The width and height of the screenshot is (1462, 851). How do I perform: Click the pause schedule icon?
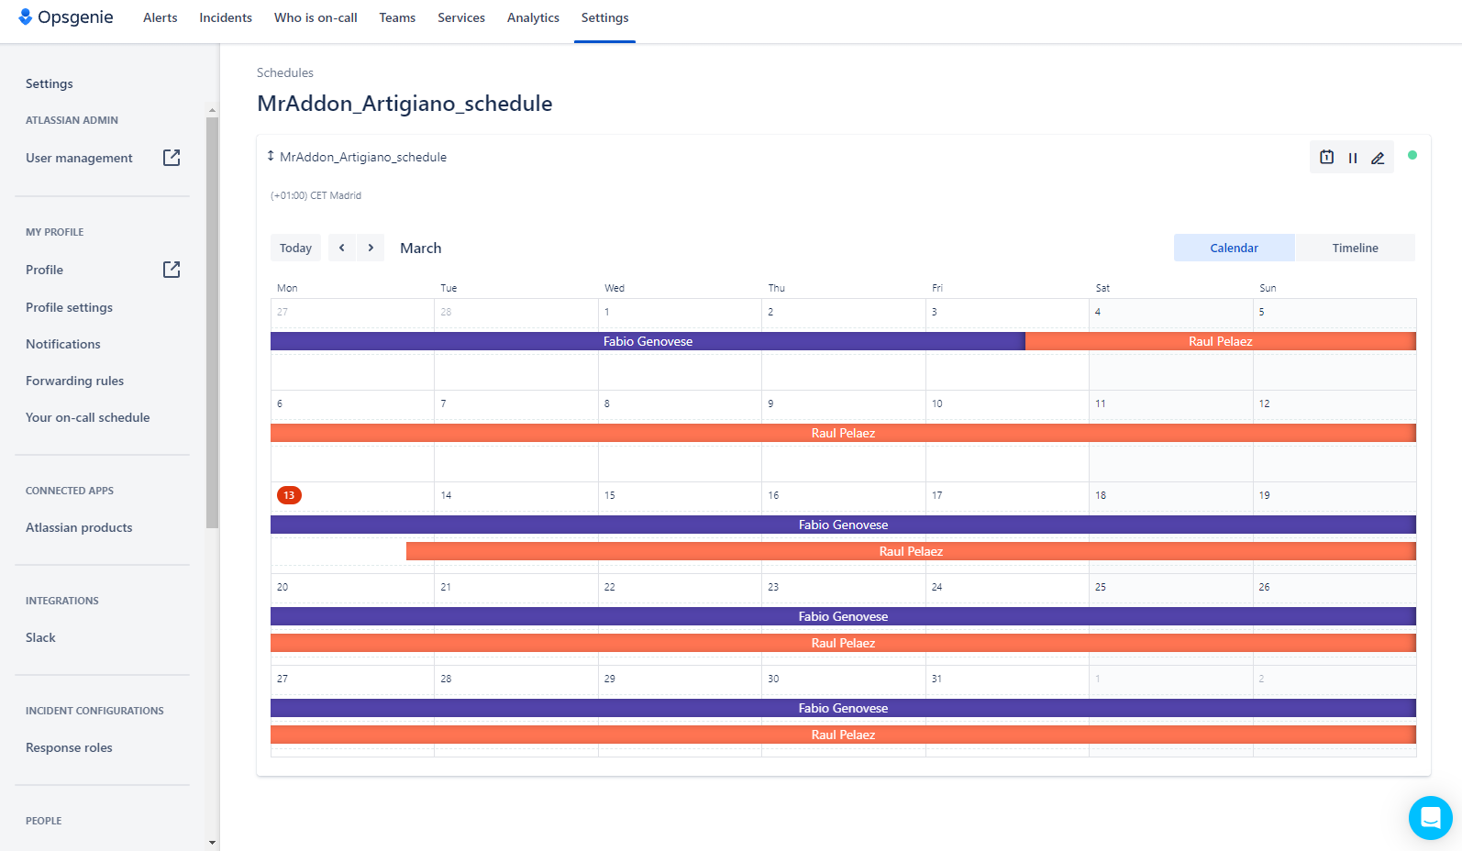point(1353,158)
